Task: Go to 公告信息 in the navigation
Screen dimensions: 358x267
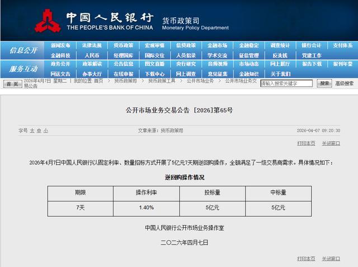Action: pyautogui.click(x=123, y=64)
